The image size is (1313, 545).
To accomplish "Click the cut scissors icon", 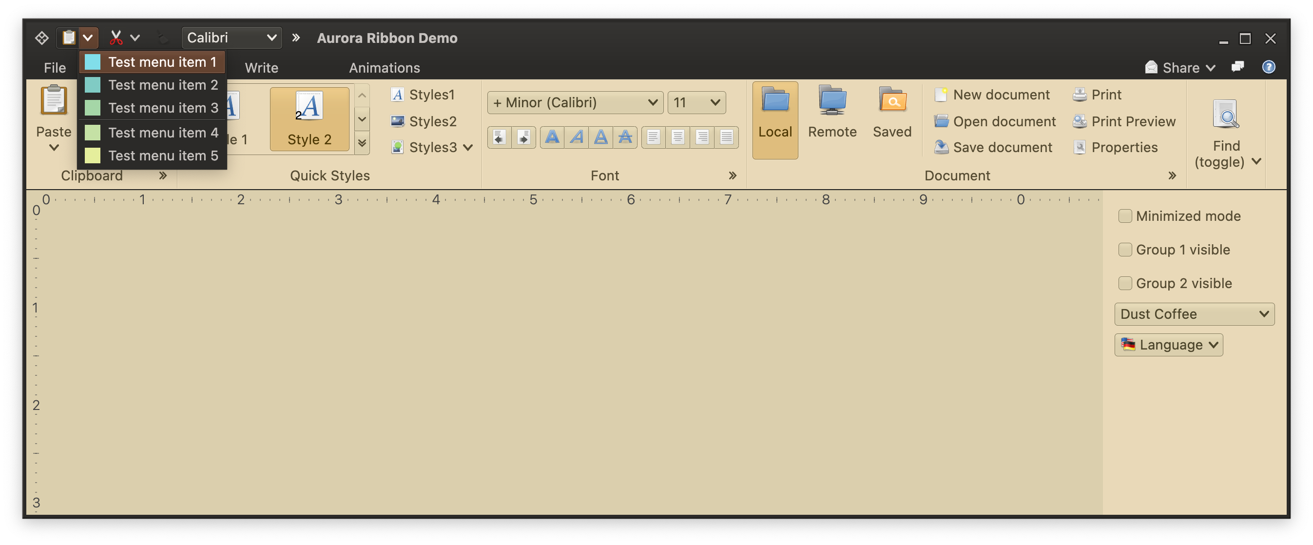I will click(116, 38).
